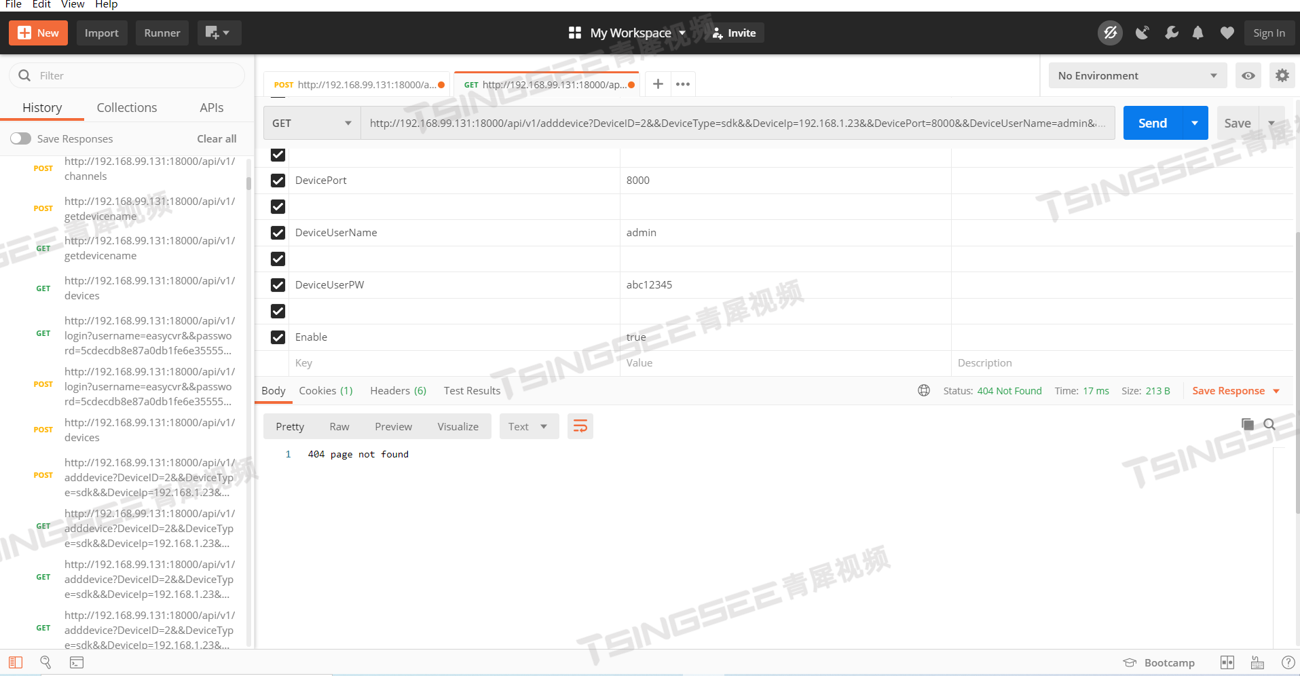Toggle the Save Responses switch
Screen dimensions: 1300x676
point(20,138)
